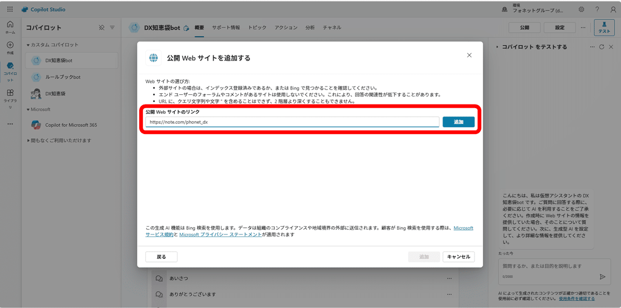Open ライブラリ in left rail

point(10,99)
